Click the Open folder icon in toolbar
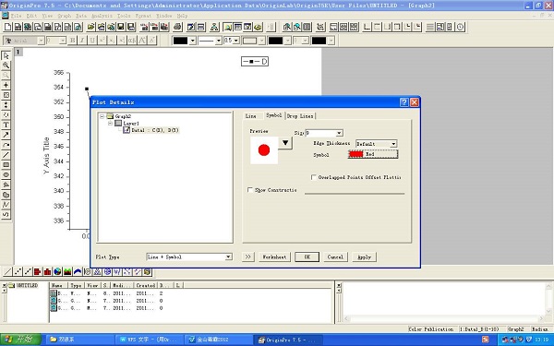This screenshot has height=346, width=554. [x=90, y=27]
